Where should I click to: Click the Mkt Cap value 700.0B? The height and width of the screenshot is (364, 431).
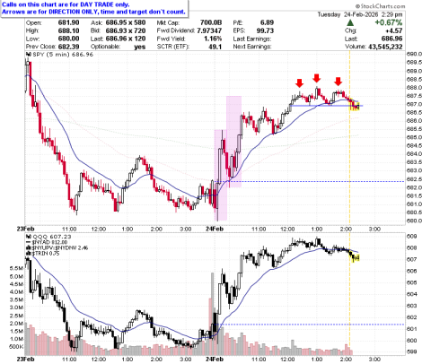tap(211, 22)
